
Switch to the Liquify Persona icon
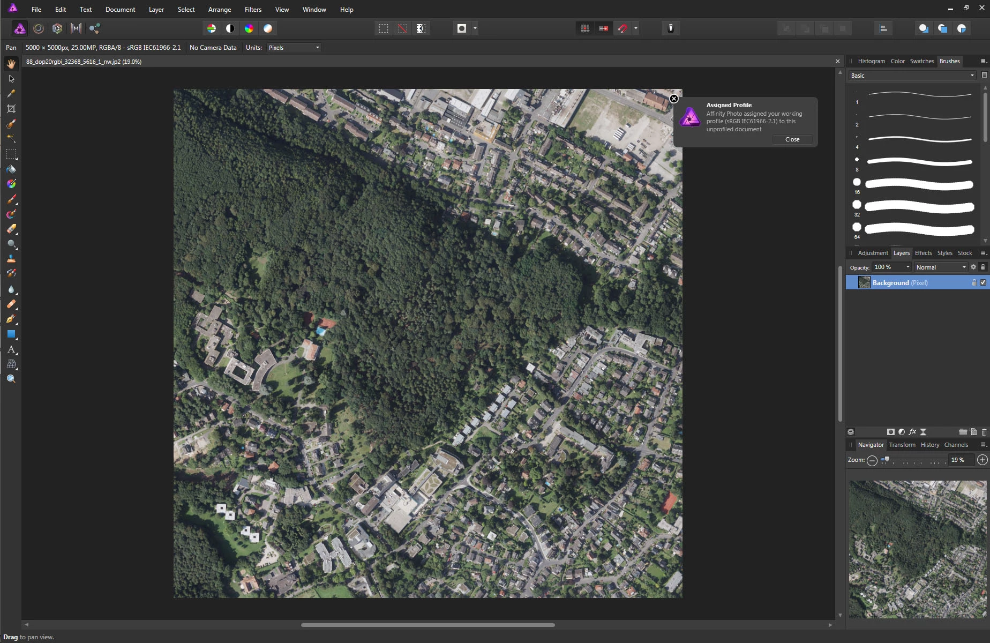coord(39,28)
